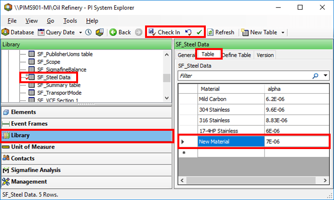
Task: Open the Library navigation section
Action: click(86, 135)
